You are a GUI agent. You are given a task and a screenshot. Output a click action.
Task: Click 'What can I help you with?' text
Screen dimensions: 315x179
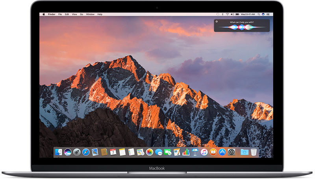tap(242, 22)
